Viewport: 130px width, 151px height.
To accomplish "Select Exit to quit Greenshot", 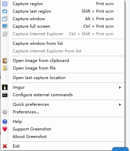I will 63,146.
